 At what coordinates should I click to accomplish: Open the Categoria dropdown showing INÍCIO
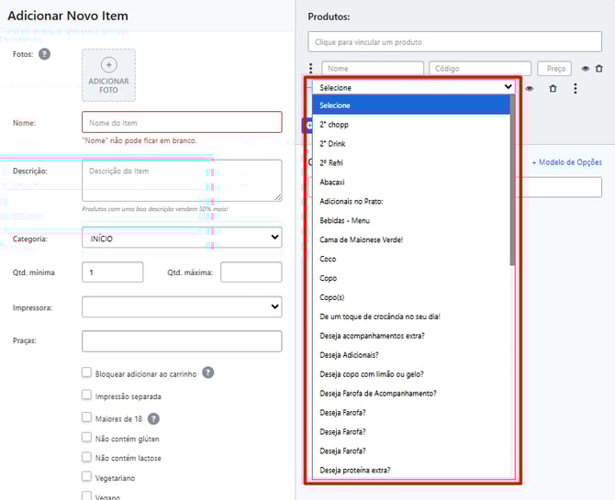(182, 238)
